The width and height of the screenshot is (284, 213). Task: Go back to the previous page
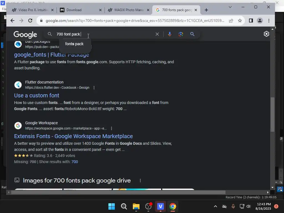12,21
